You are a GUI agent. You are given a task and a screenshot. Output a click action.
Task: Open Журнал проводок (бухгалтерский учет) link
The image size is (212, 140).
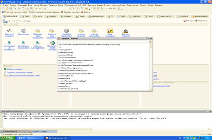(x=24, y=76)
